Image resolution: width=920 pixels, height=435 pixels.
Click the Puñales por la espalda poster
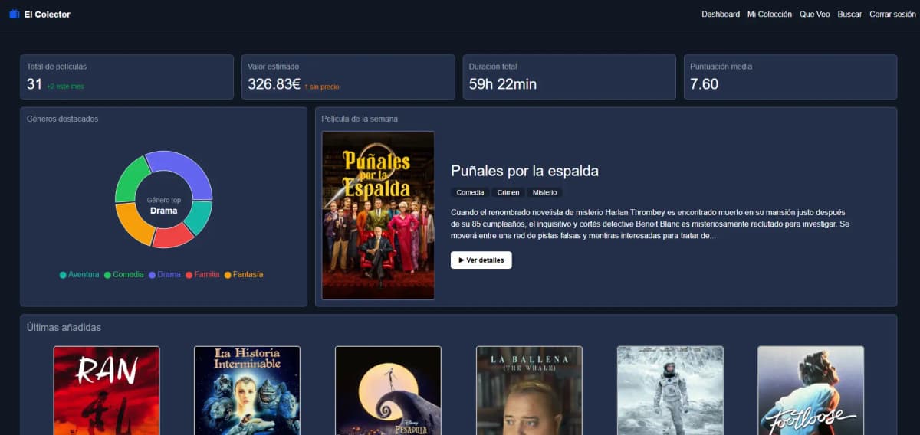378,215
